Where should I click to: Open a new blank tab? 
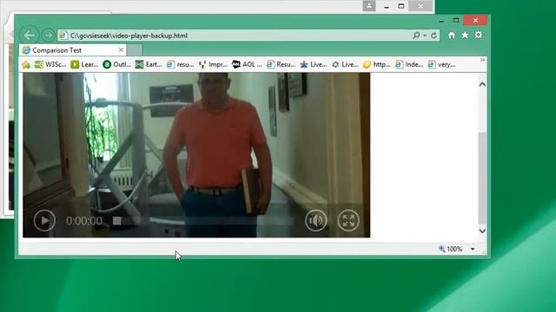[135, 50]
